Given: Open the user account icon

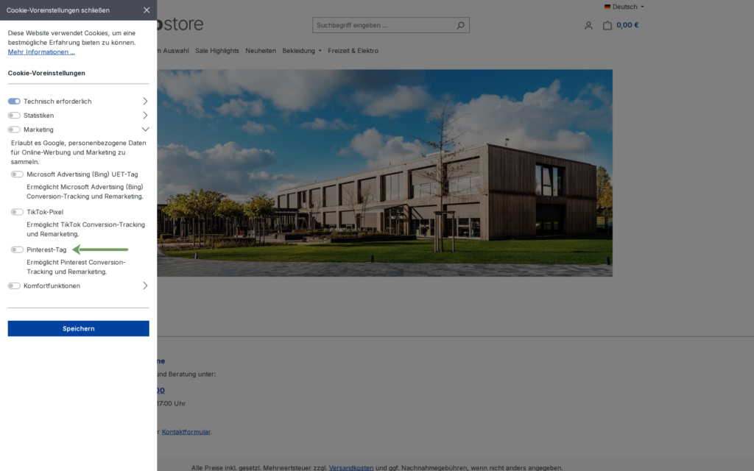Looking at the screenshot, I should [588, 26].
